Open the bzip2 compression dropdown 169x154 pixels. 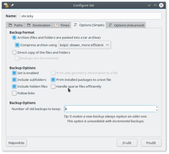click(84, 45)
